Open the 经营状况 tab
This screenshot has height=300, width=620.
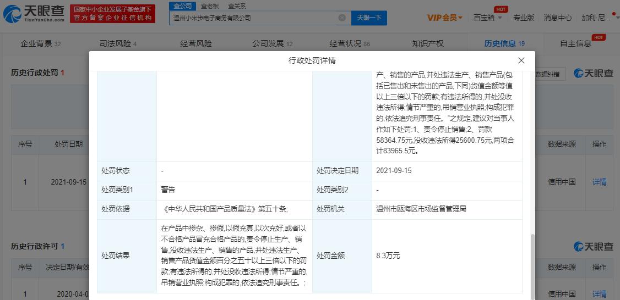(x=350, y=44)
